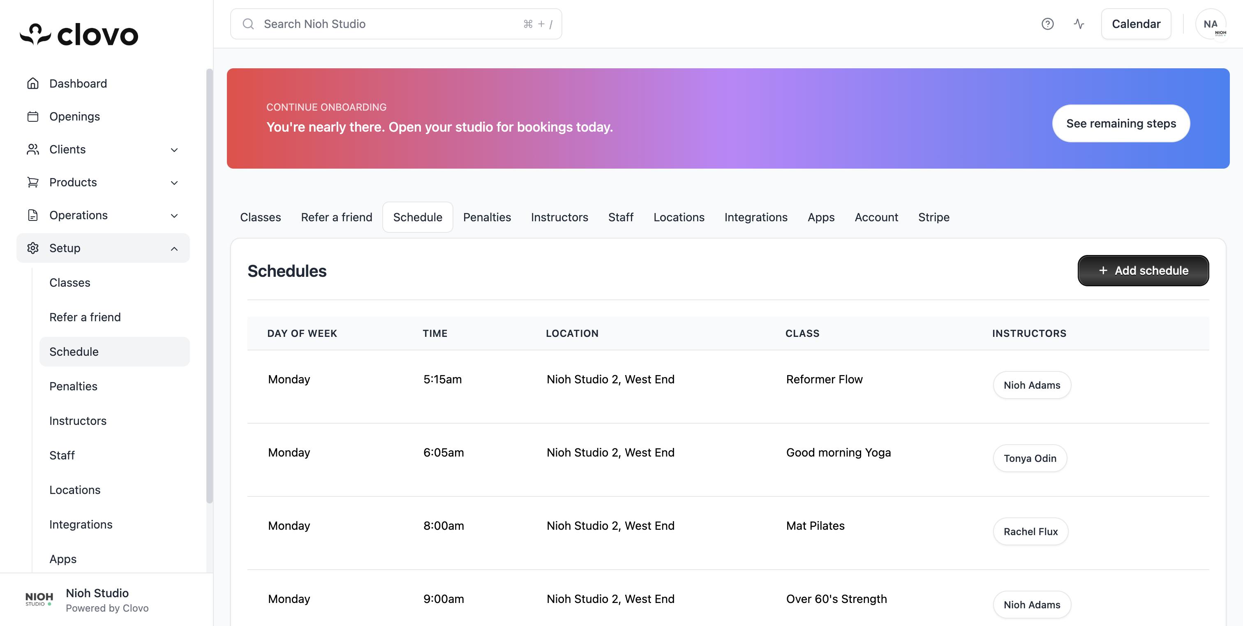This screenshot has width=1243, height=626.
Task: Open the Apps tab
Action: click(x=821, y=217)
